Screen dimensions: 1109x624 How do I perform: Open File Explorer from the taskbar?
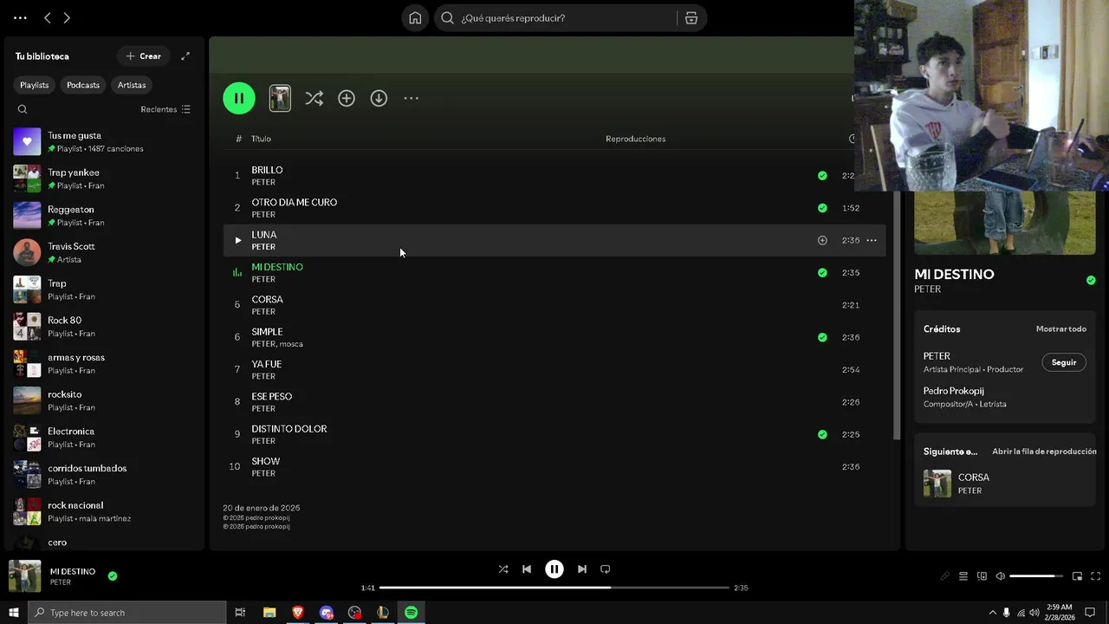point(269,613)
